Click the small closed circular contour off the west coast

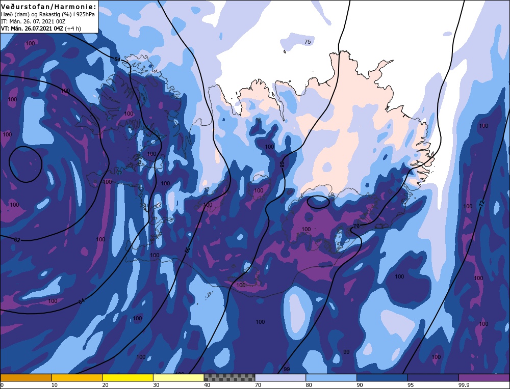(x=25, y=164)
